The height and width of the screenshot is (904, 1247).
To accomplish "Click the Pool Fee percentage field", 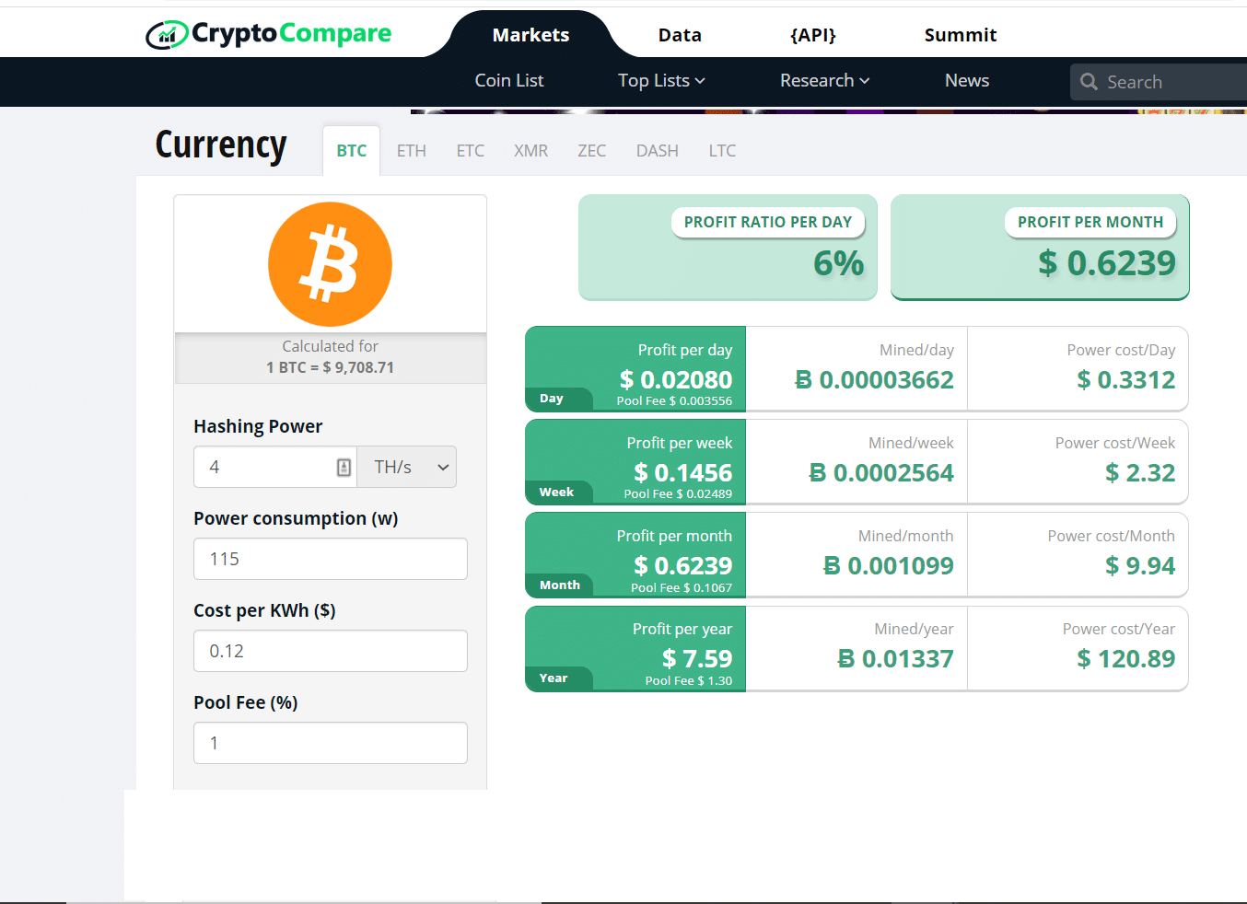I will click(x=330, y=743).
